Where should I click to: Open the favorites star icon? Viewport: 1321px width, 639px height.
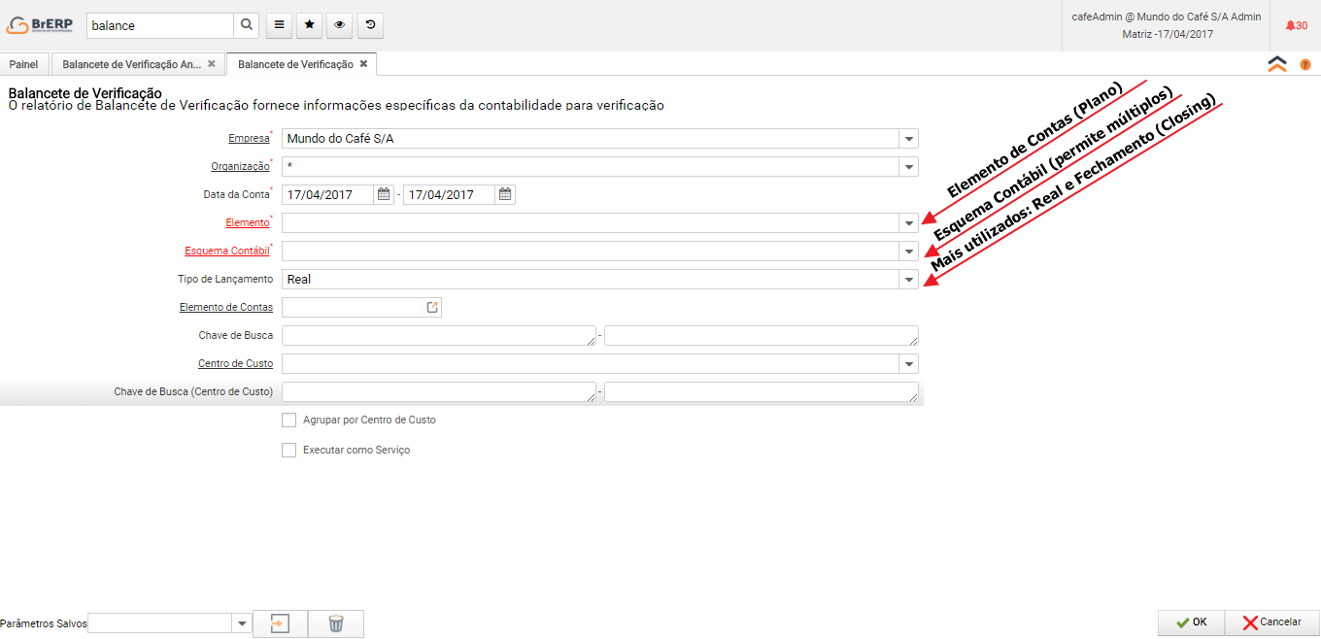[309, 25]
